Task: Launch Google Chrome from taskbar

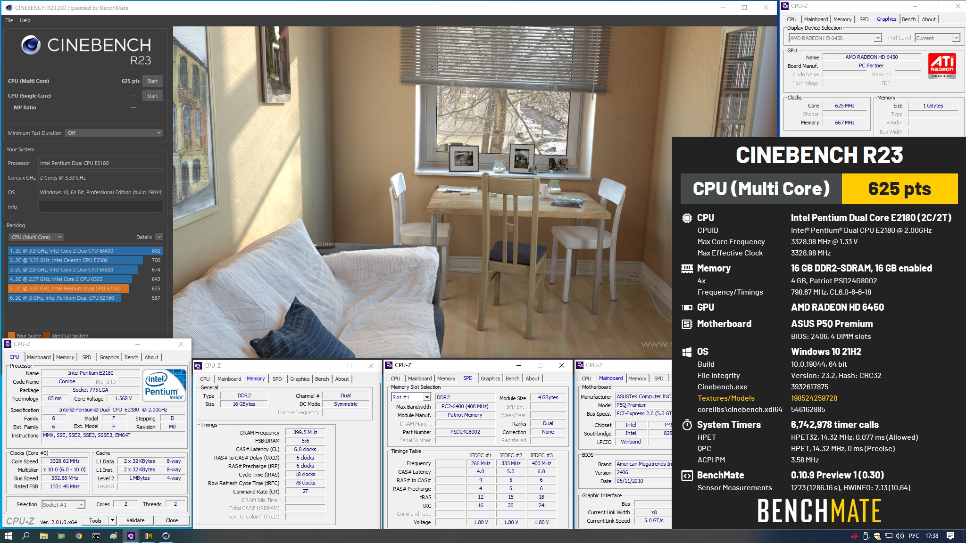Action: pos(79,536)
